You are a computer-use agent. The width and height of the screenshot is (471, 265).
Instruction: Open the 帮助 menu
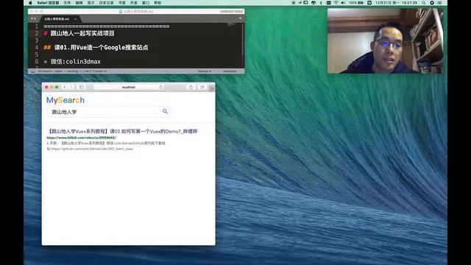pos(157,3)
